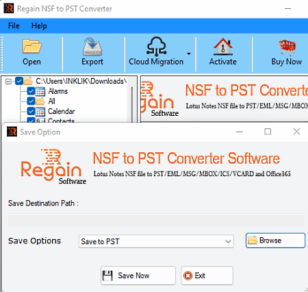
Task: Click the Alarms calendar icon in tree
Action: 40,91
